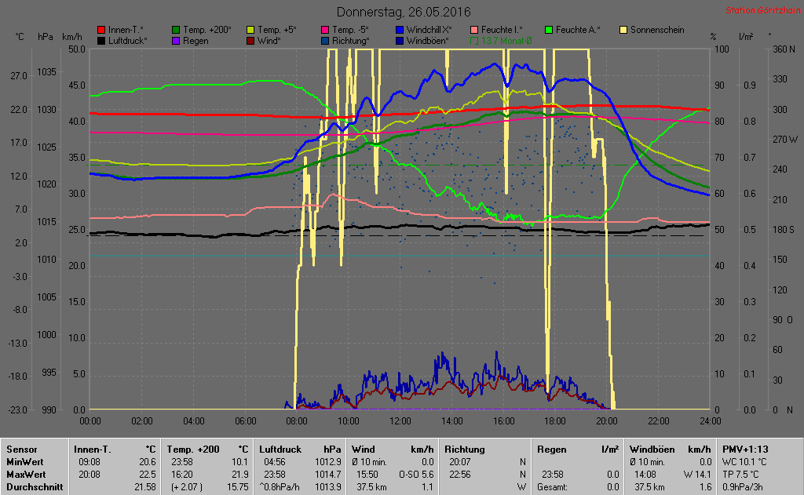Click the black Luftdruck legend square
Screen dimensions: 804x495
[101, 41]
